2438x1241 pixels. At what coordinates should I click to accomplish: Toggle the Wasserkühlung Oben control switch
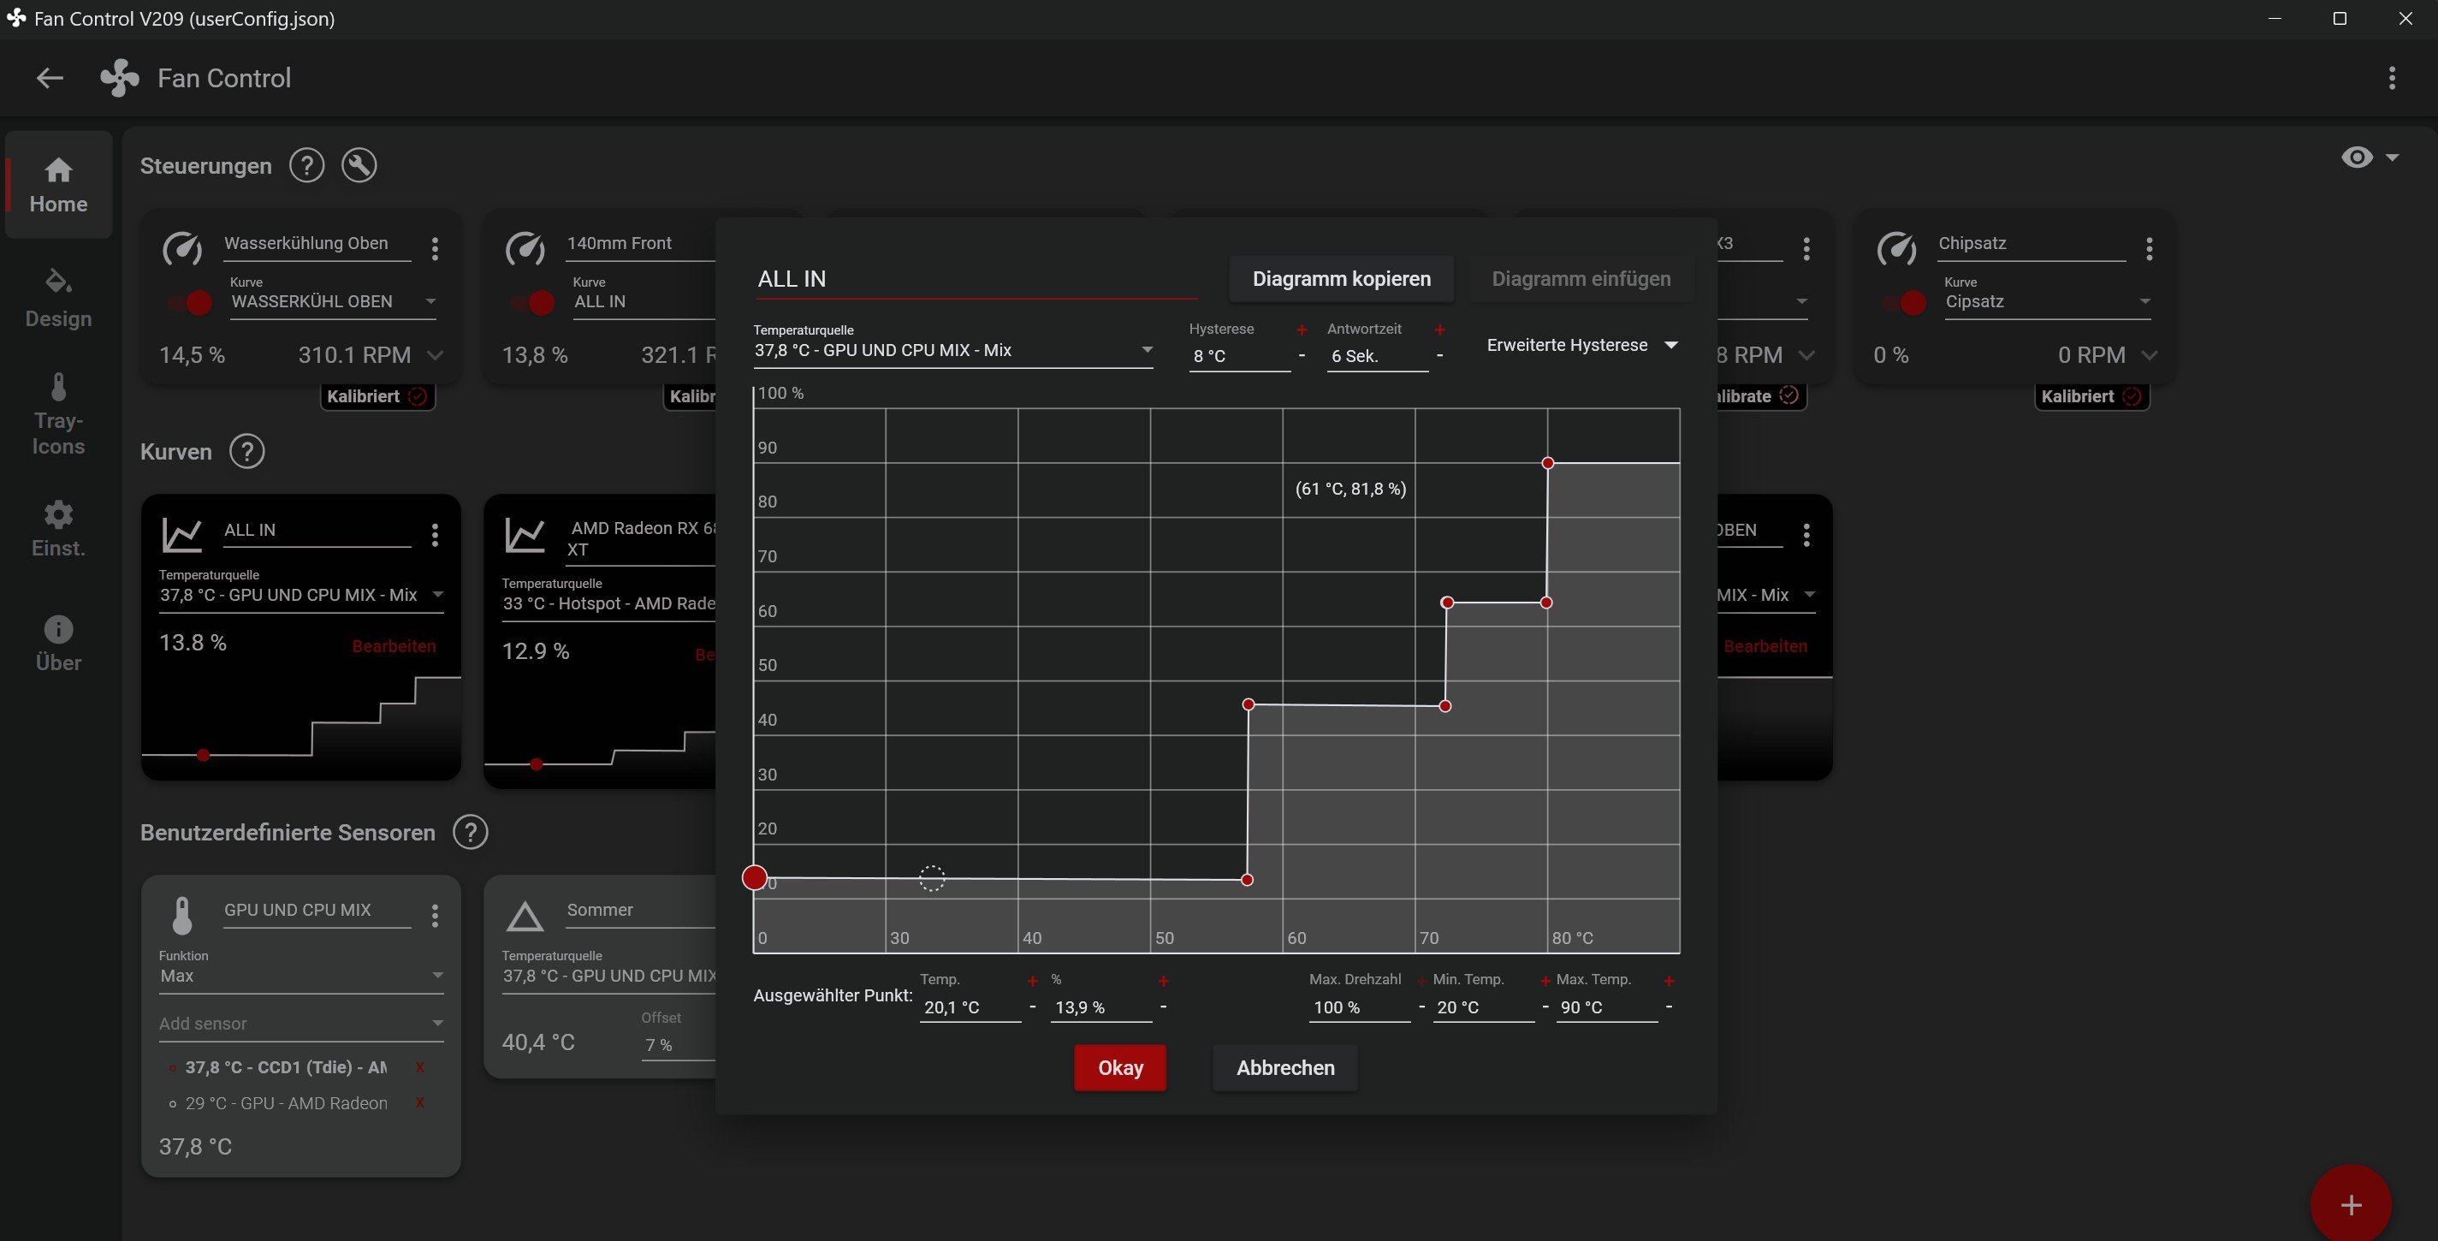(x=191, y=303)
